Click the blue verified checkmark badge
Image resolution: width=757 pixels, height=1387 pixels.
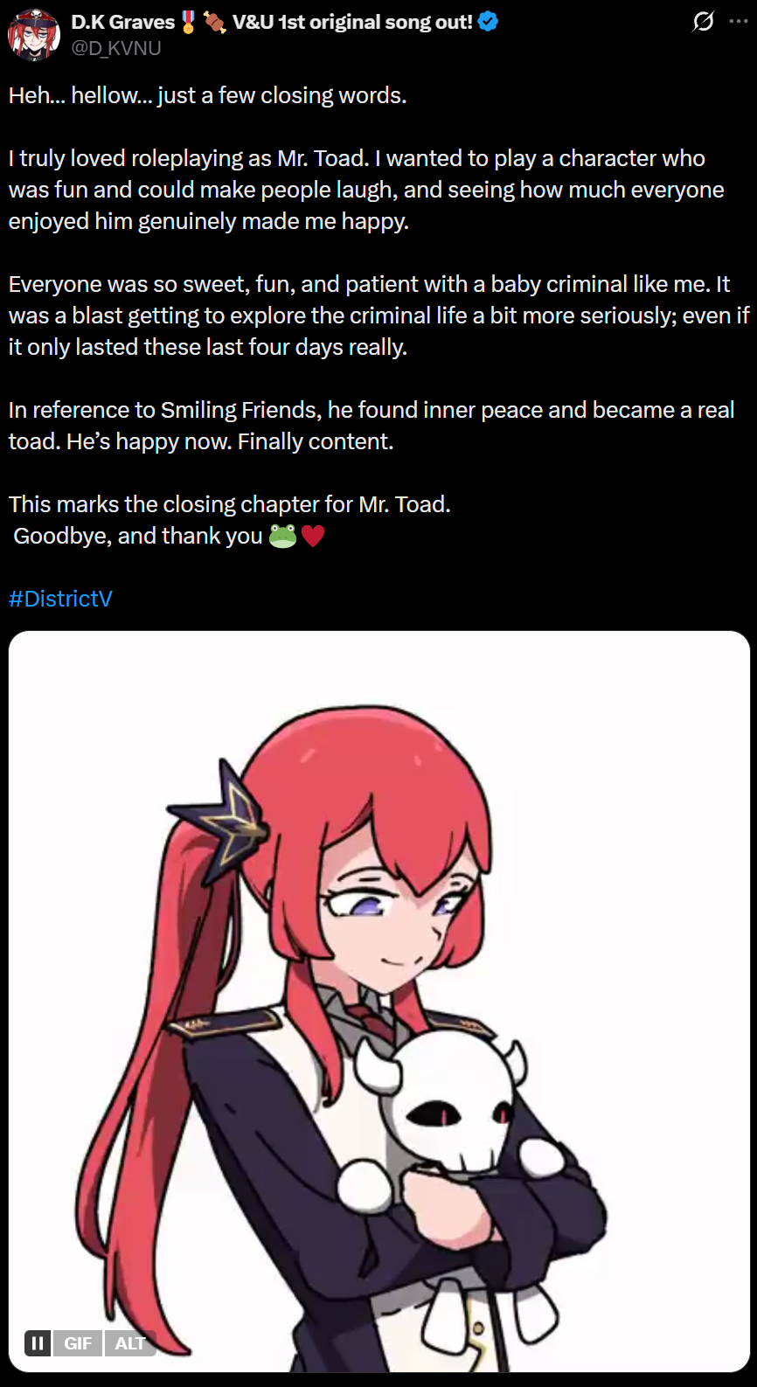489,22
